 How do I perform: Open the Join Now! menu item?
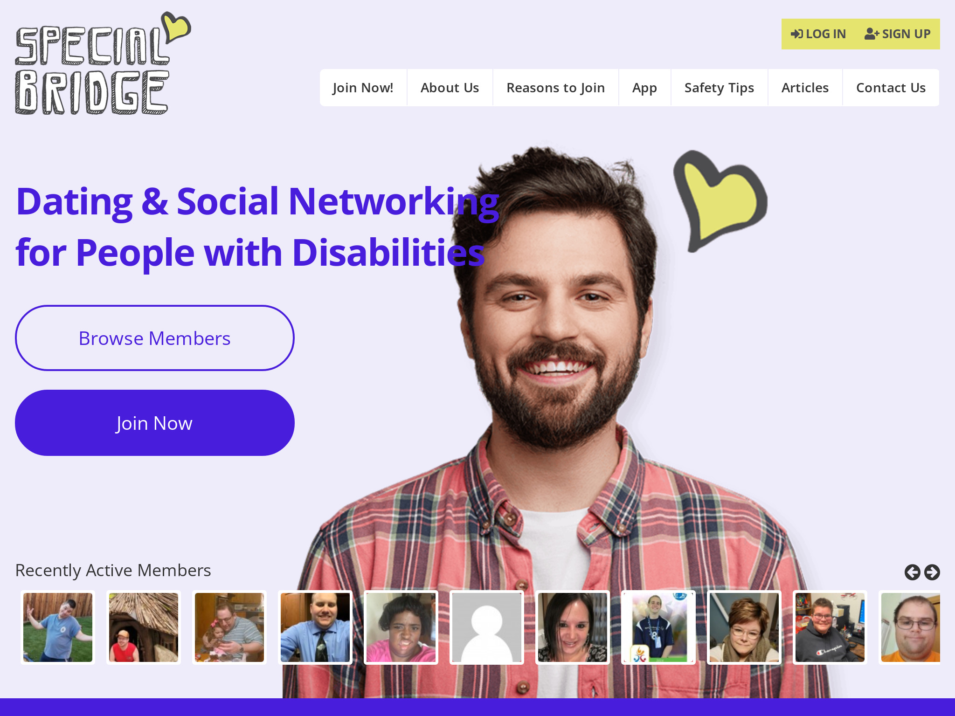coord(363,88)
